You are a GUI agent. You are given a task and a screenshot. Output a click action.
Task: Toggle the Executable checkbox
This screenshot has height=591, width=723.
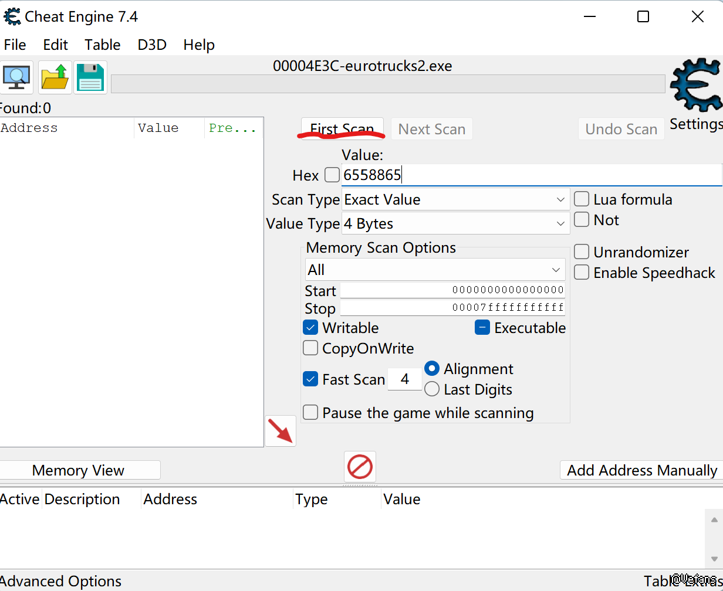pos(482,328)
